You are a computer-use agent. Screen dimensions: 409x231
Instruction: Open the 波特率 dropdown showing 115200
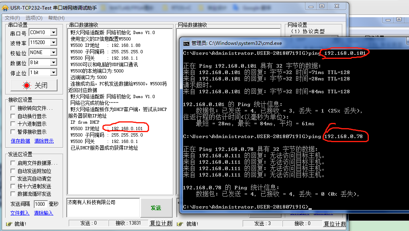[54, 42]
